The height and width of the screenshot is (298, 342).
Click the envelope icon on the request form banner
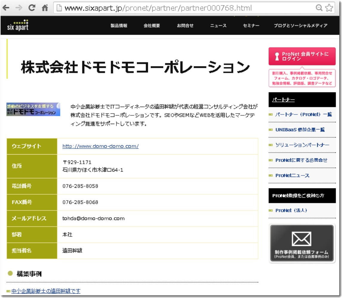[x=302, y=239]
